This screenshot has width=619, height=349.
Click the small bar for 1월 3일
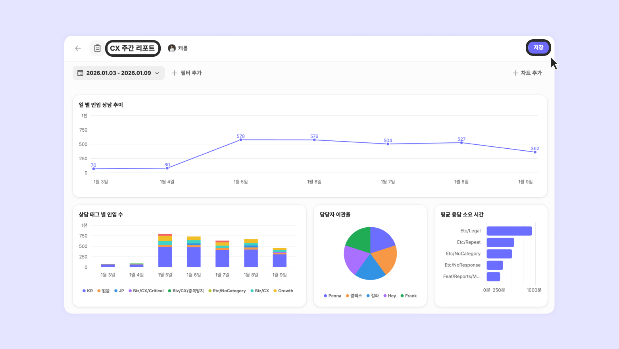pos(108,266)
